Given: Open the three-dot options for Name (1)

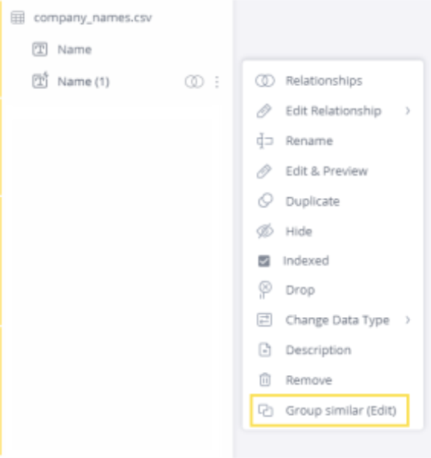Looking at the screenshot, I should [217, 82].
